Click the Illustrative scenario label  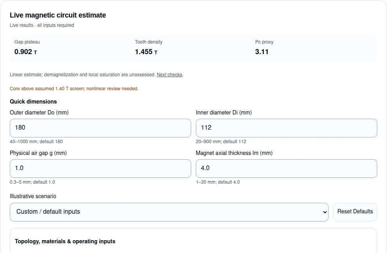[x=33, y=196]
